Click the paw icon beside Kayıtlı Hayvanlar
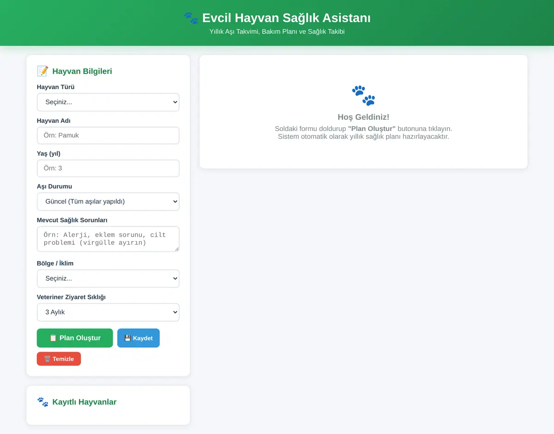The height and width of the screenshot is (434, 554). tap(42, 402)
